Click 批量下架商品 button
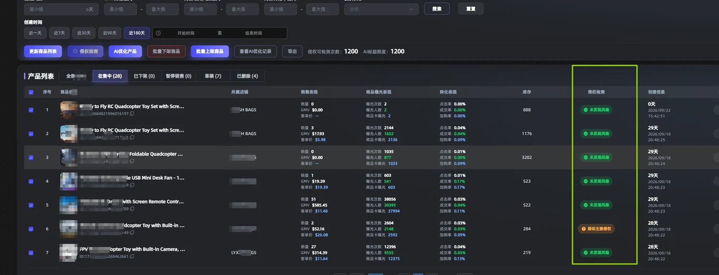 click(x=166, y=51)
